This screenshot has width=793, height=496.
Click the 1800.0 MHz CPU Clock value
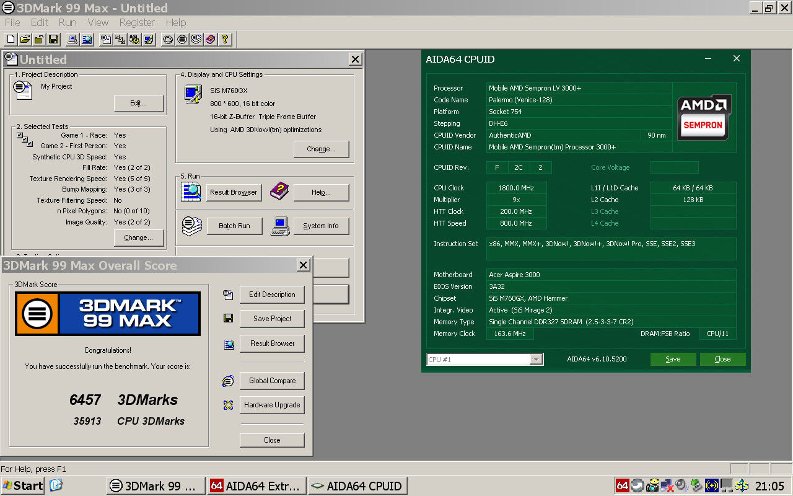(516, 188)
